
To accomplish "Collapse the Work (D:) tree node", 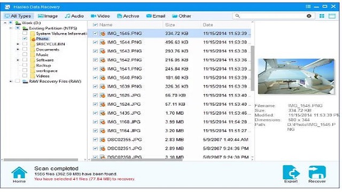I will (x=5, y=23).
